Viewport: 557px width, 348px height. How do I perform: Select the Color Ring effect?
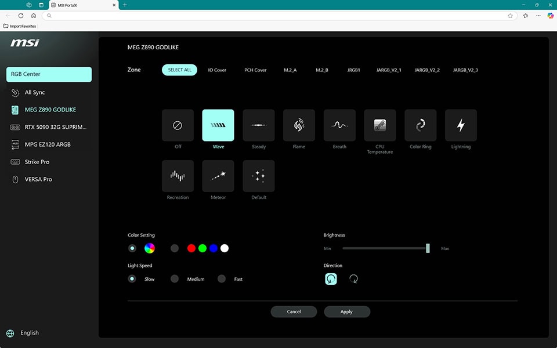tap(420, 125)
